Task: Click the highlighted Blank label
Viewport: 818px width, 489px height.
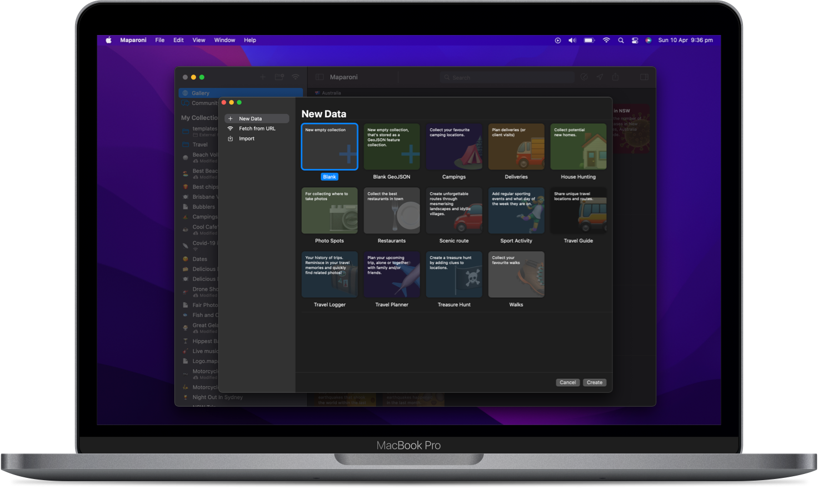Action: [330, 177]
